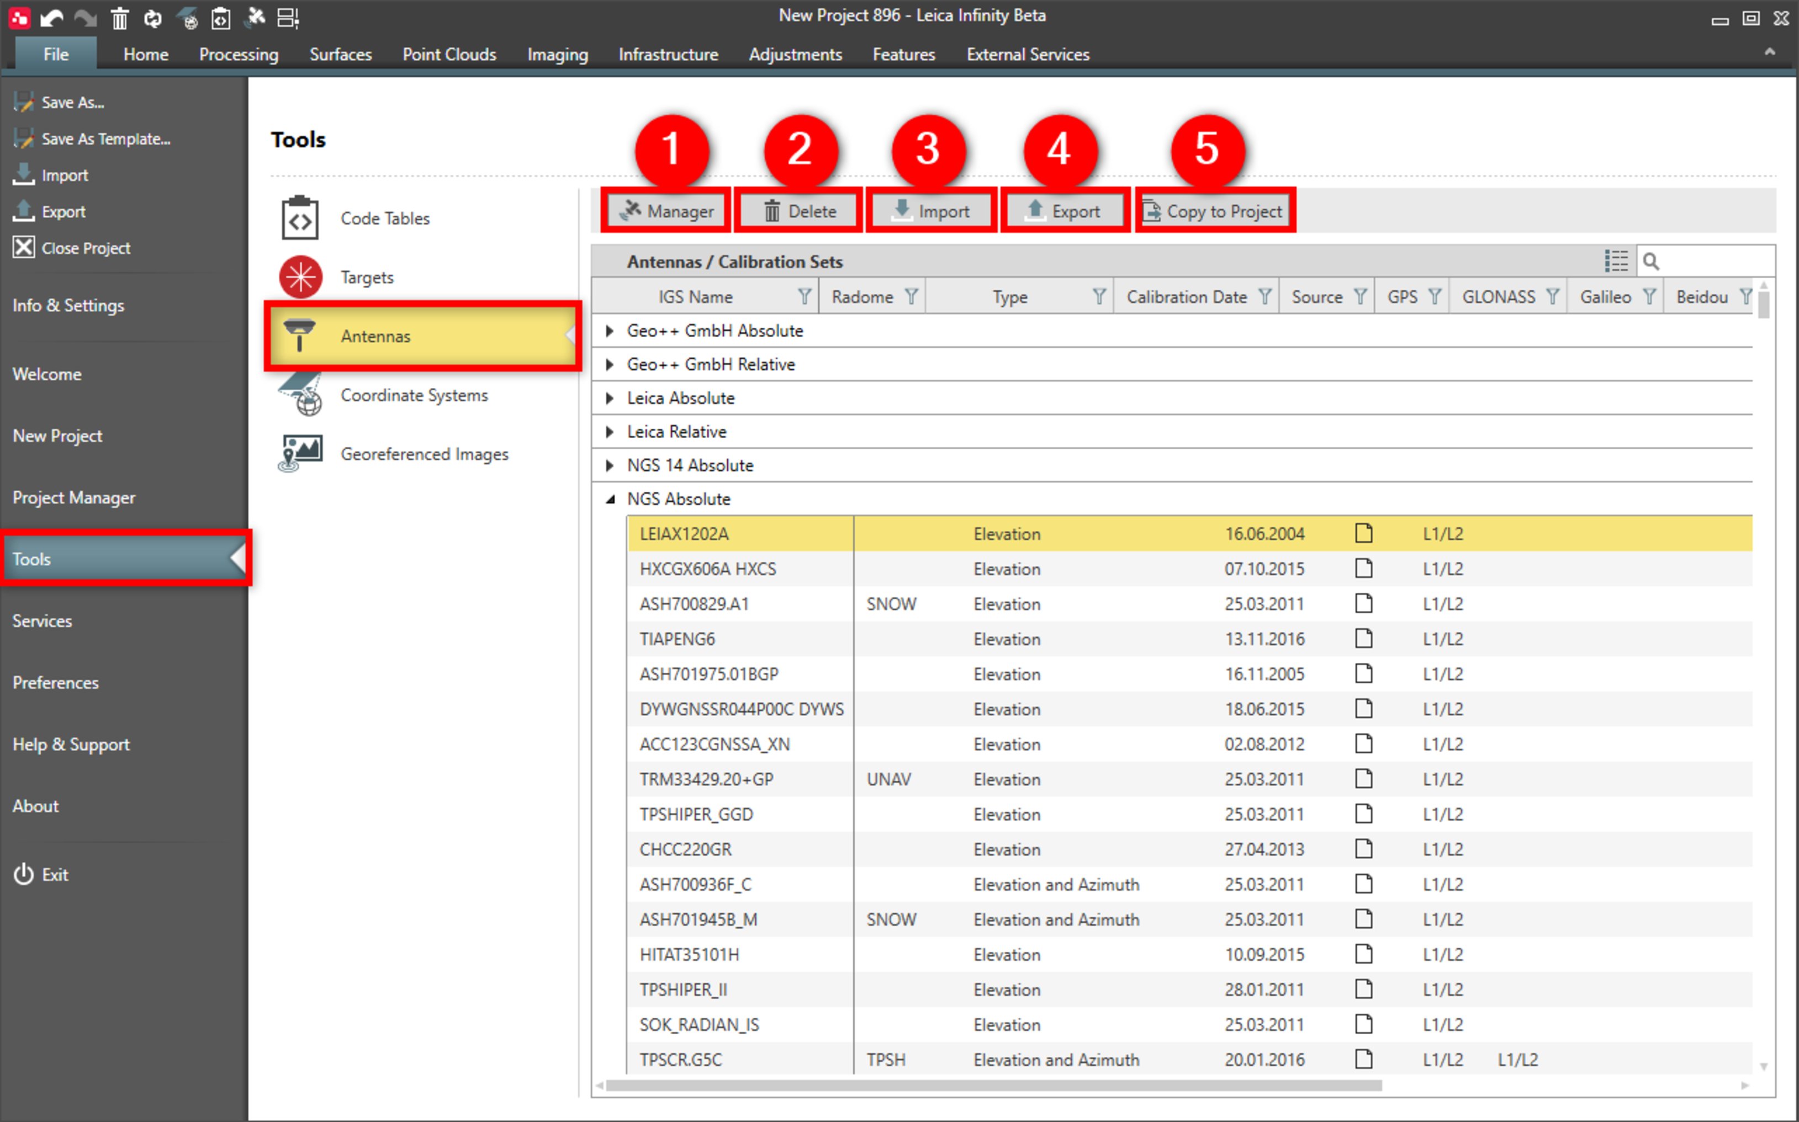Click the horizontal scrollbar under the table

[x=993, y=1086]
